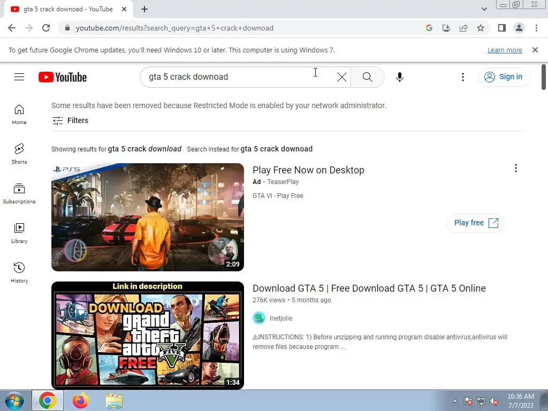548x411 pixels.
Task: Open Windows Explorer from the taskbar
Action: point(114,400)
